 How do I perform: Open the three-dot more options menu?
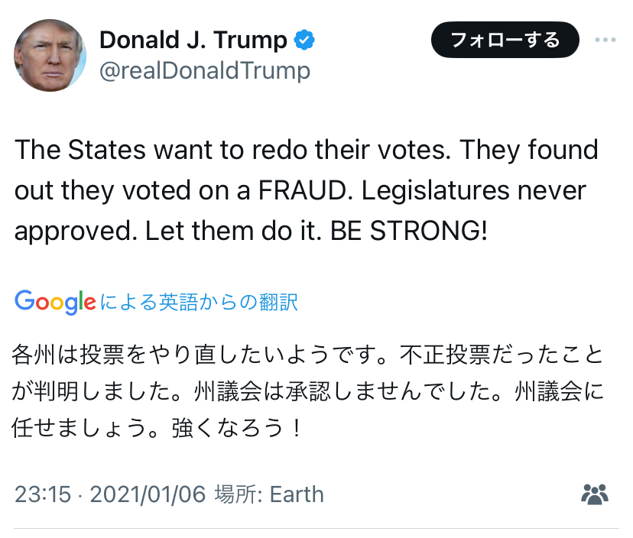click(605, 40)
